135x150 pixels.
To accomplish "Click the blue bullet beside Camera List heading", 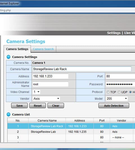I will point(8,115).
